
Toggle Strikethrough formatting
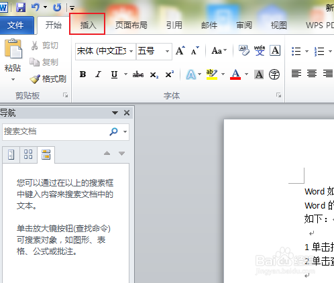138,74
